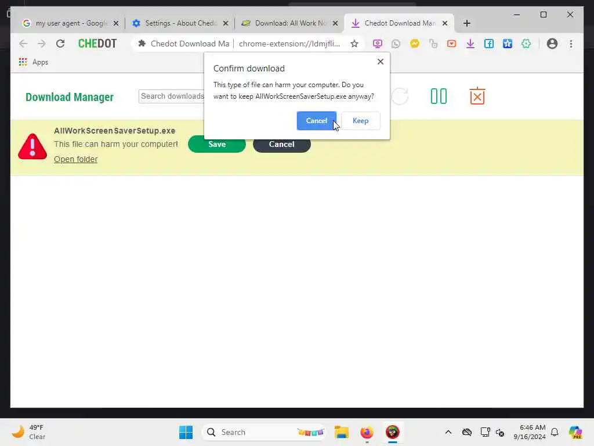Click the red warning triangle icon
Screen dimensions: 594x446
click(32, 146)
